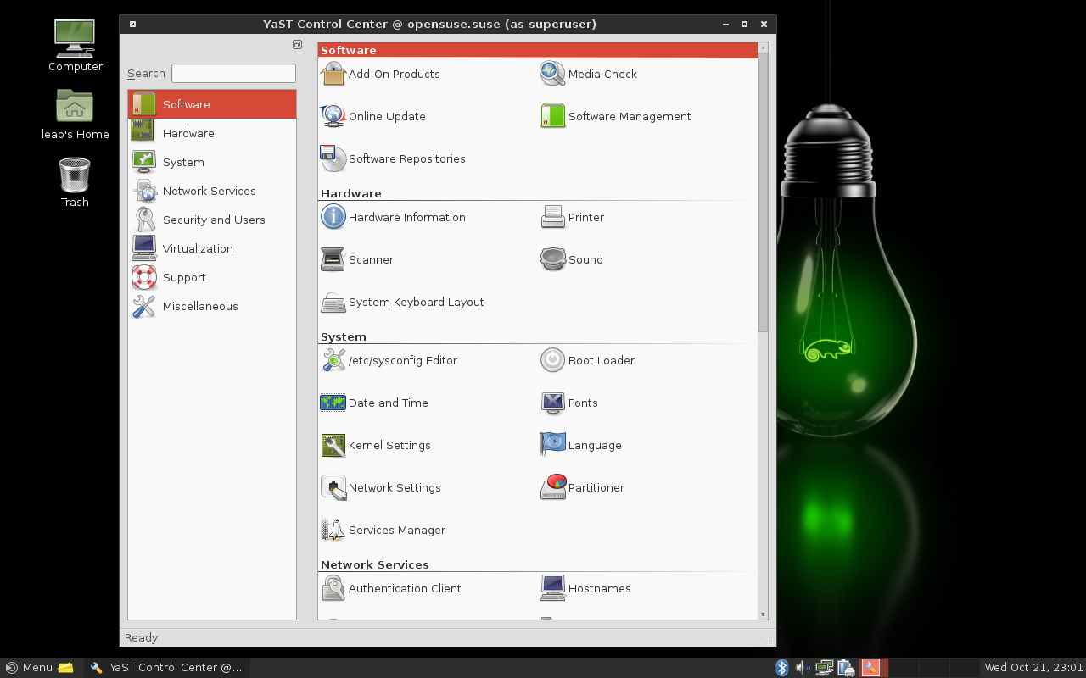Click the Media Check icon
1086x678 pixels.
(x=553, y=74)
